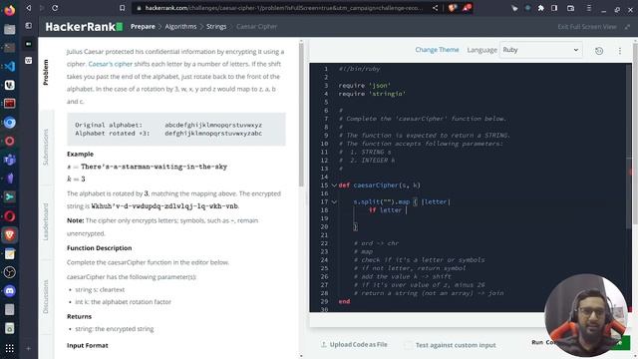Open the Trash from the dock

click(x=9, y=328)
